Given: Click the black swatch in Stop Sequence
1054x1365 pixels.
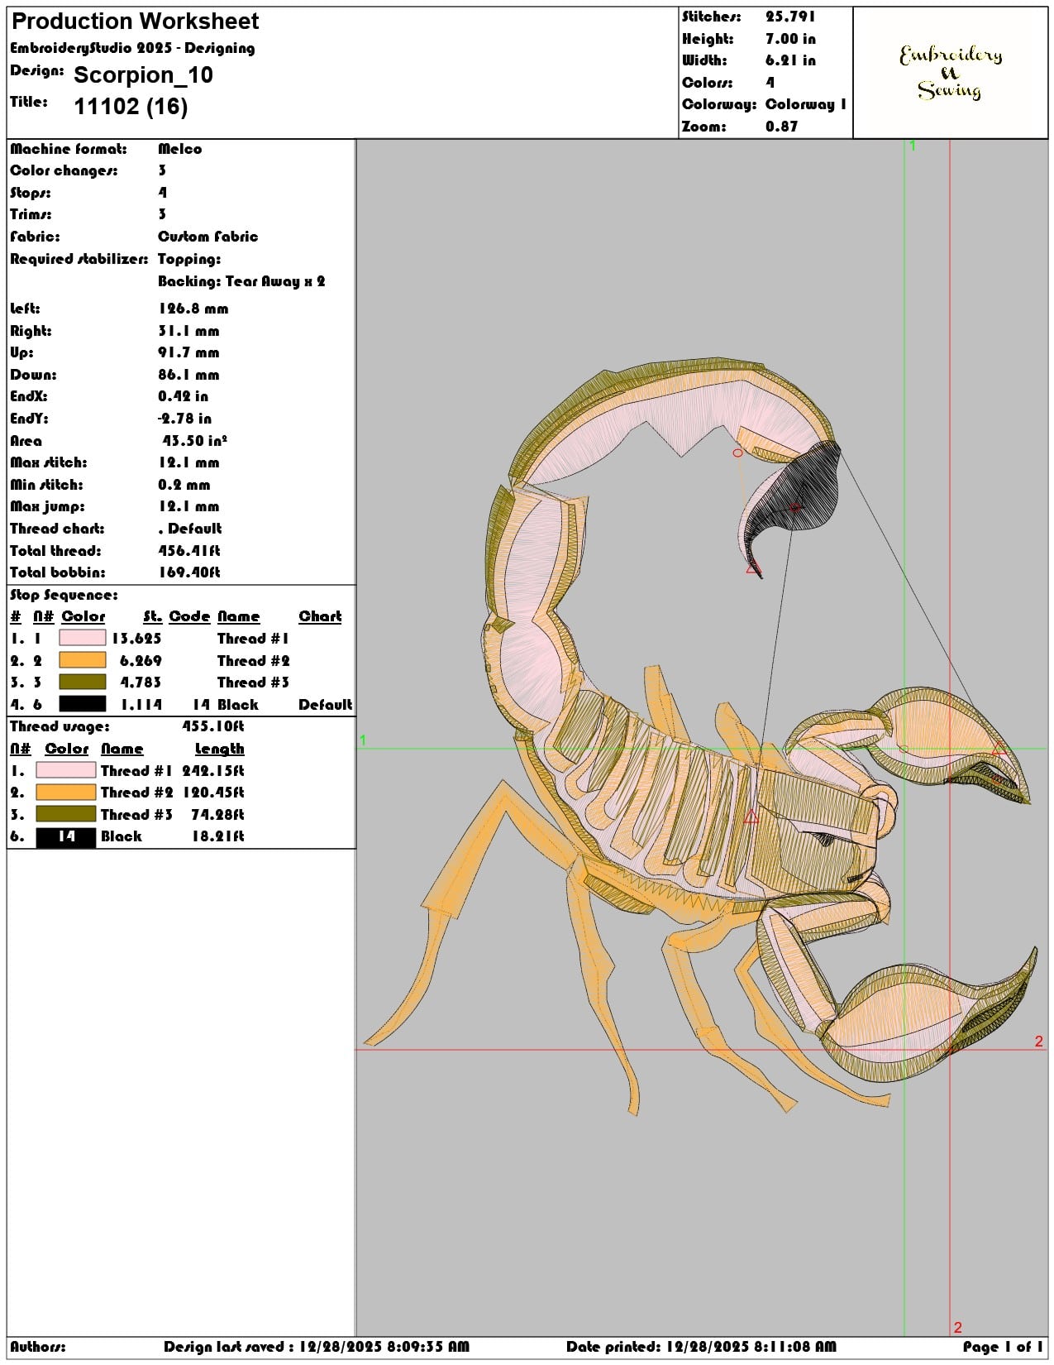Looking at the screenshot, I should 83,704.
